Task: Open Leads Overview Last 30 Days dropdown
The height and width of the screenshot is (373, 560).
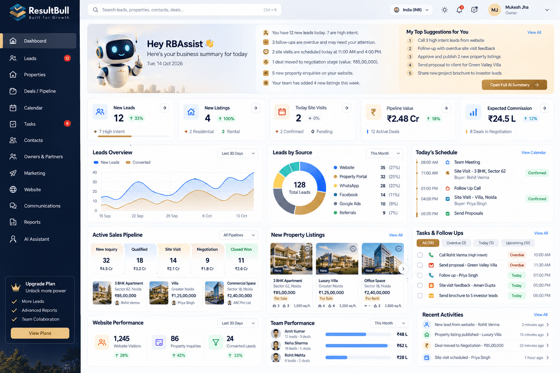Action: [x=238, y=153]
